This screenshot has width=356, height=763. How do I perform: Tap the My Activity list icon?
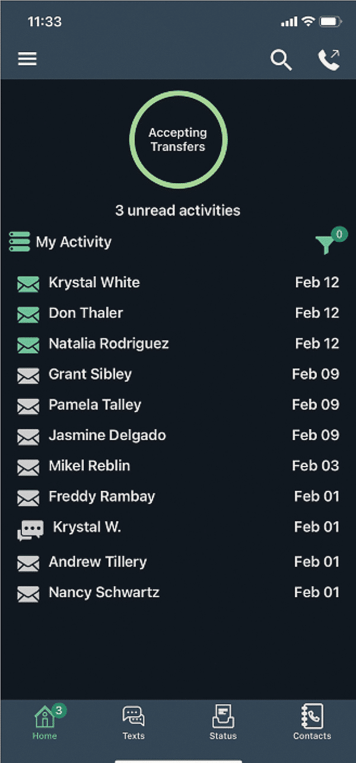point(20,242)
